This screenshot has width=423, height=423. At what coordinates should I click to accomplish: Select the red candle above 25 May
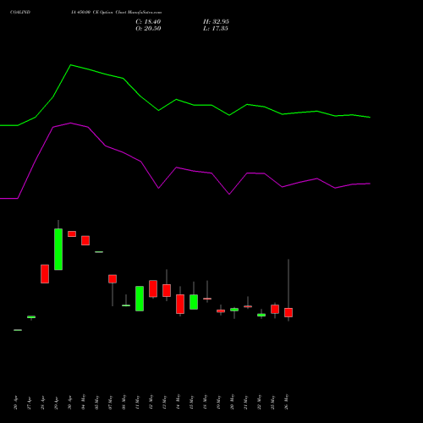(275, 309)
